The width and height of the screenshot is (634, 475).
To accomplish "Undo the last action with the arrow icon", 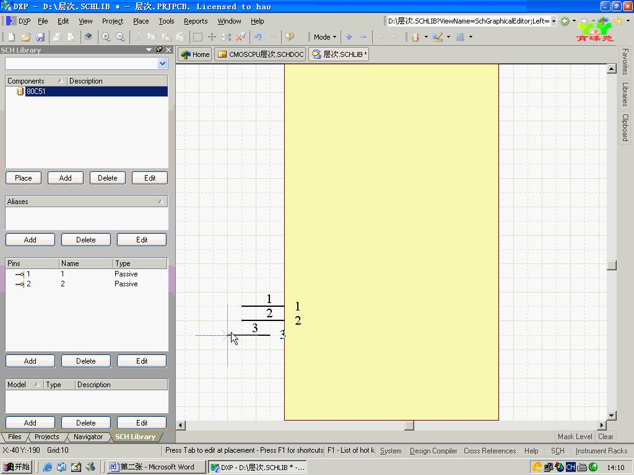I will 258,37.
